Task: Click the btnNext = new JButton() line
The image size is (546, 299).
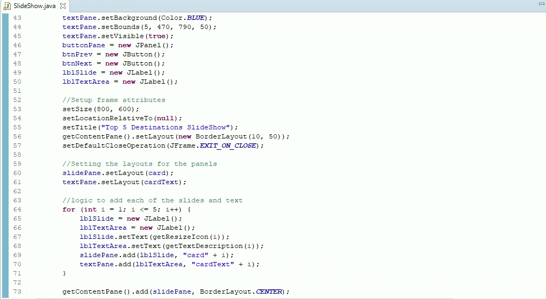Action: pos(113,63)
